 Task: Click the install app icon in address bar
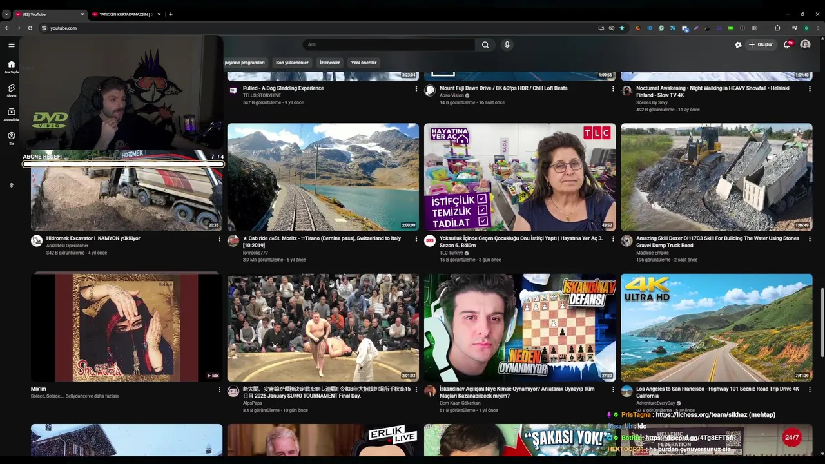601,28
